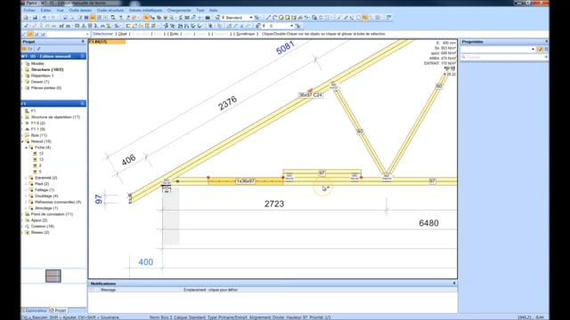Close the F1 explorer panel header
The image size is (570, 320).
[x=83, y=103]
